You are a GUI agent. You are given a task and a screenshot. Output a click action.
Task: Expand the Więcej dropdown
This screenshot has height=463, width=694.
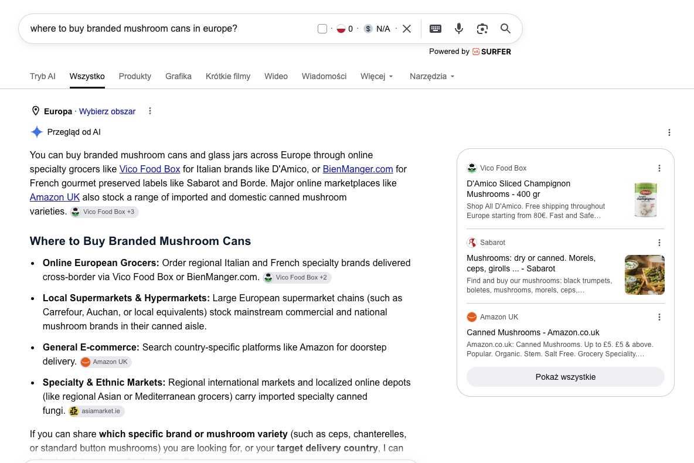(x=377, y=76)
